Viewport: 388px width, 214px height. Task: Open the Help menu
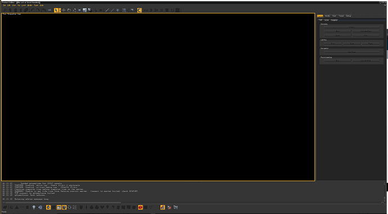42,5
